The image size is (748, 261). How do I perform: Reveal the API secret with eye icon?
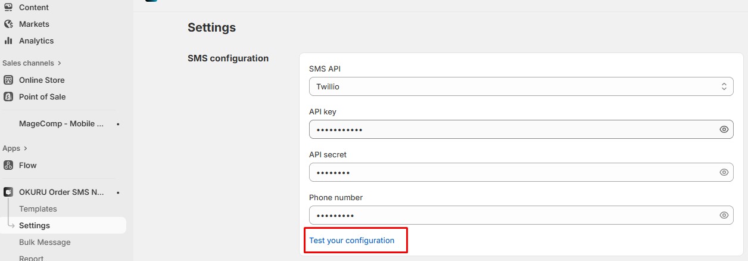pyautogui.click(x=724, y=172)
